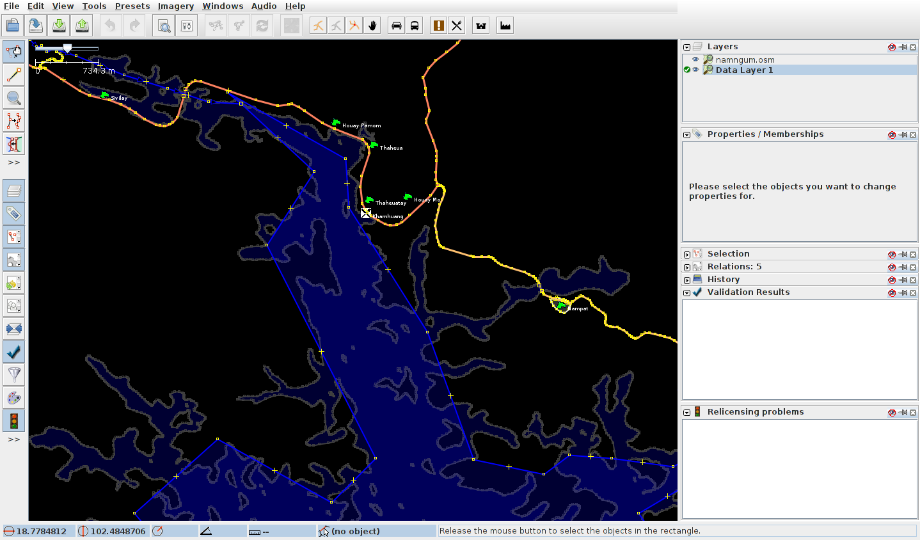Click the Save file toolbar icon
The height and width of the screenshot is (540, 920).
(x=36, y=26)
